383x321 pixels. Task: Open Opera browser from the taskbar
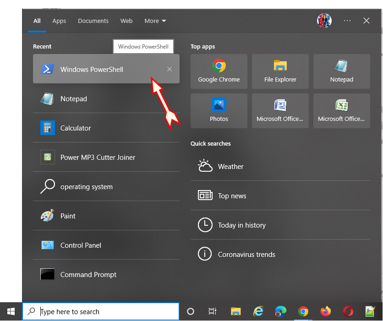(348, 311)
